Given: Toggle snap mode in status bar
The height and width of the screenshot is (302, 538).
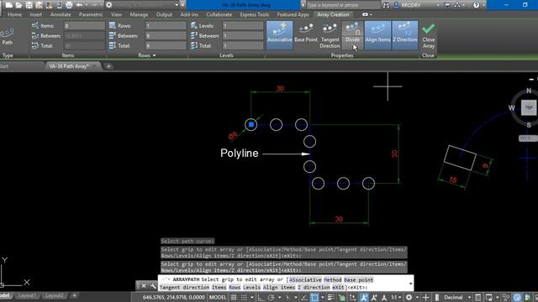Looking at the screenshot, I should pos(244,297).
